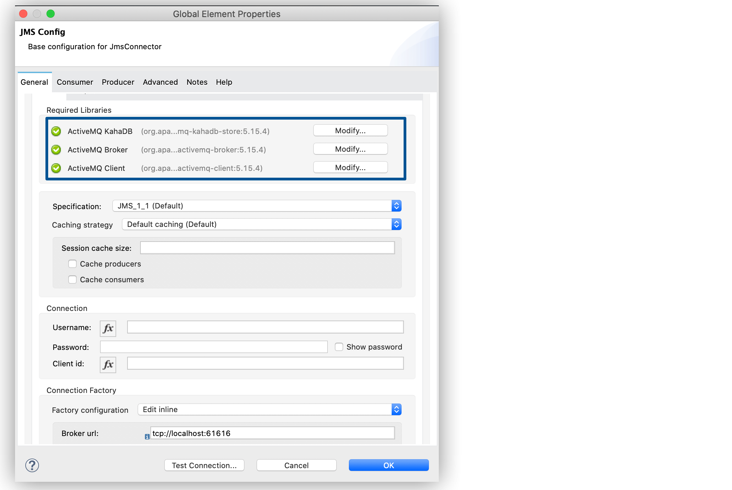This screenshot has height=490, width=732.
Task: Click Modify next to ActiveMQ Broker
Action: [x=350, y=149]
